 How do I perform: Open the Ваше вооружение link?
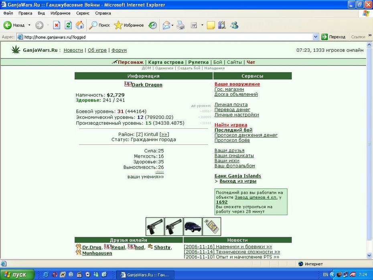(237, 84)
